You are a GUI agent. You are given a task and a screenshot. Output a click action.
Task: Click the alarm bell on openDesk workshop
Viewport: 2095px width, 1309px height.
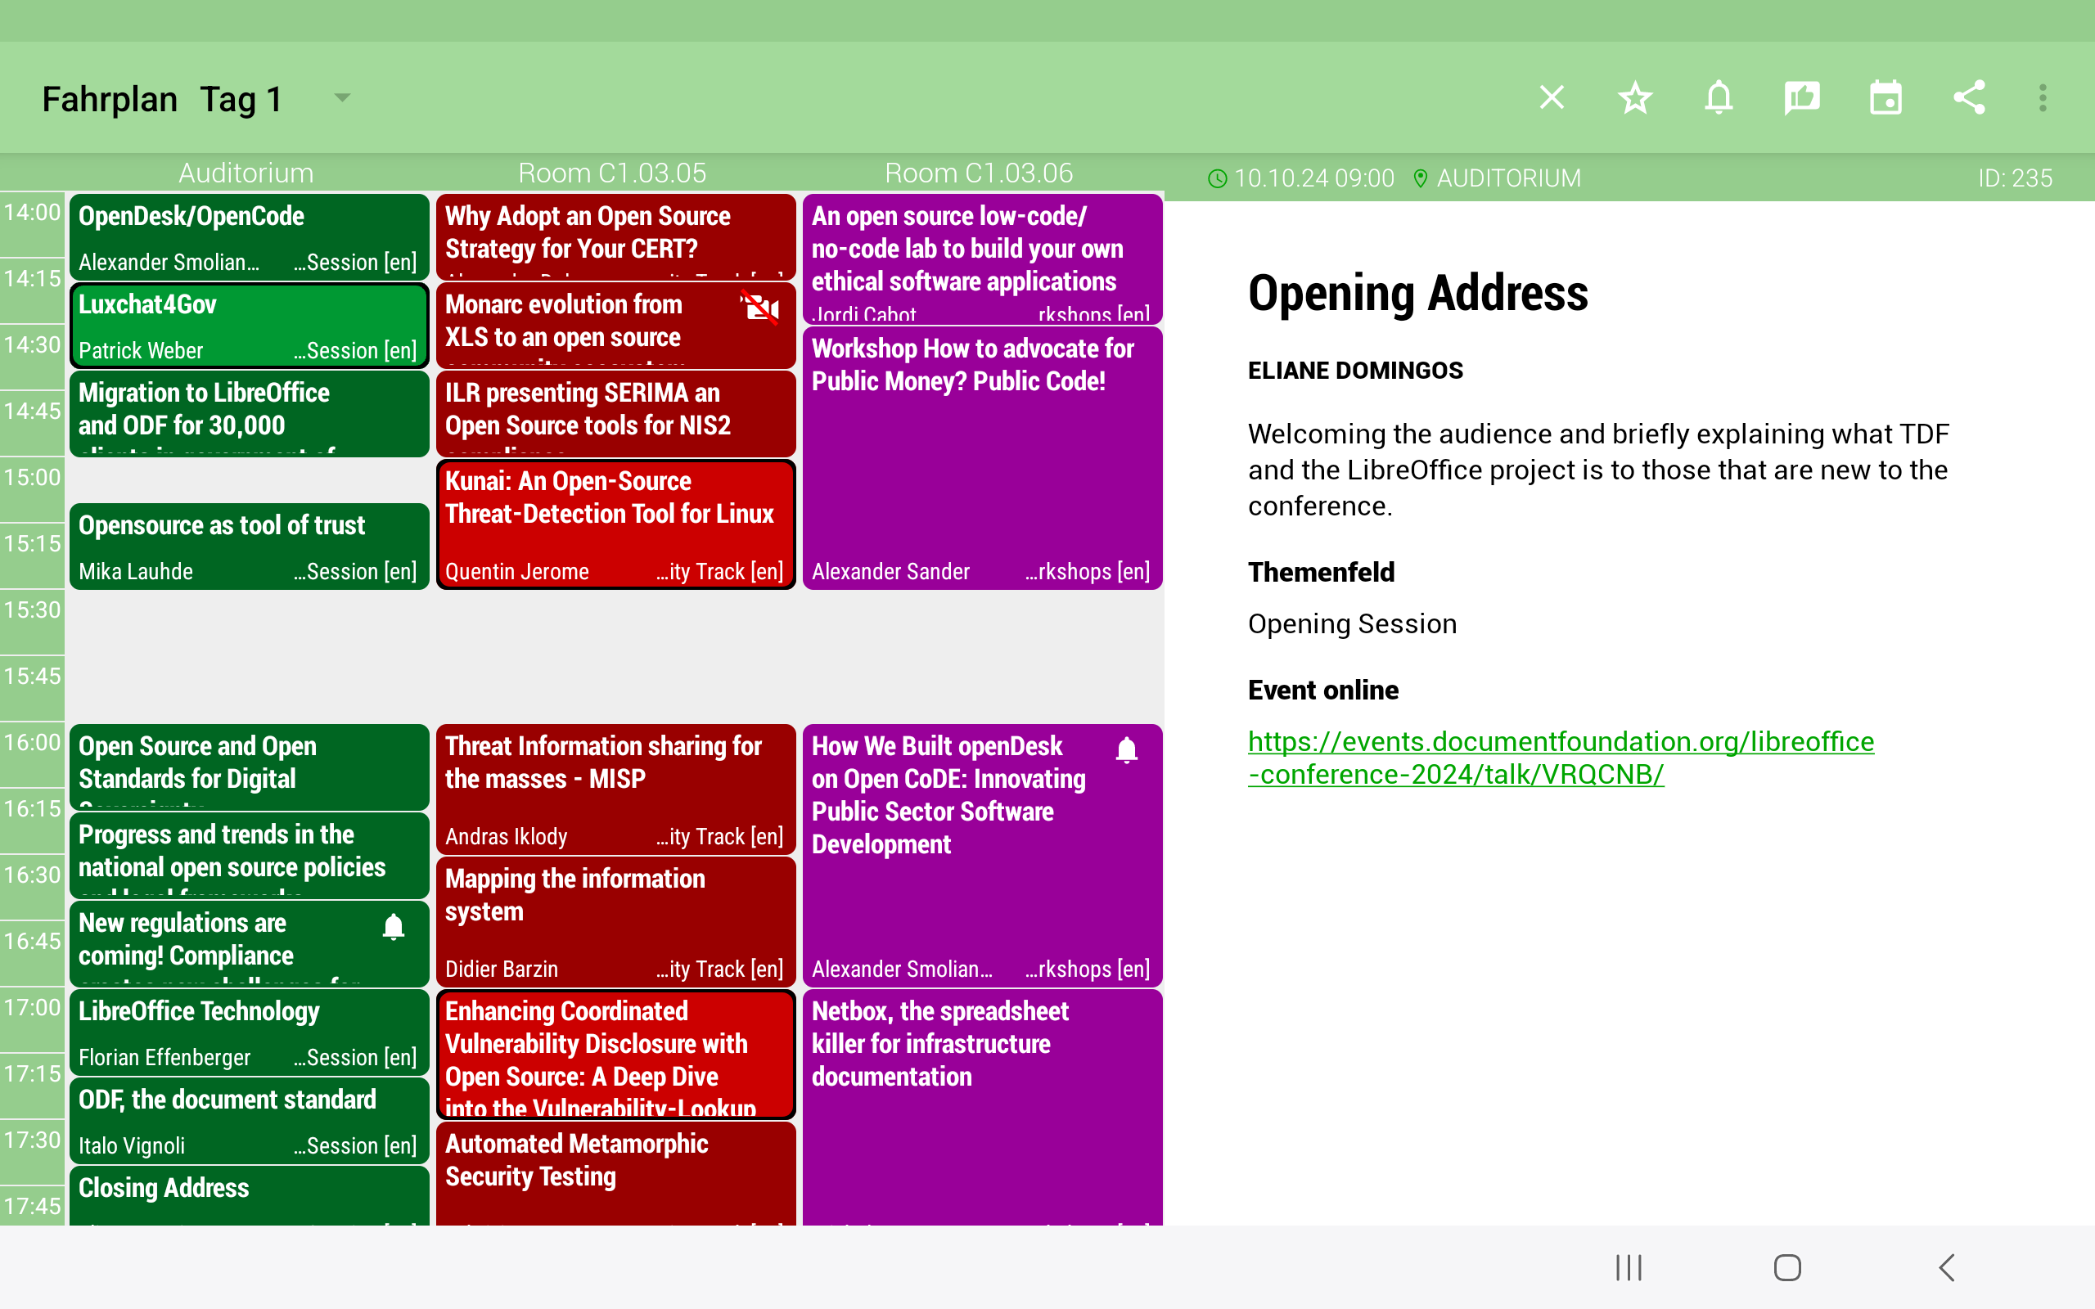pos(1126,749)
